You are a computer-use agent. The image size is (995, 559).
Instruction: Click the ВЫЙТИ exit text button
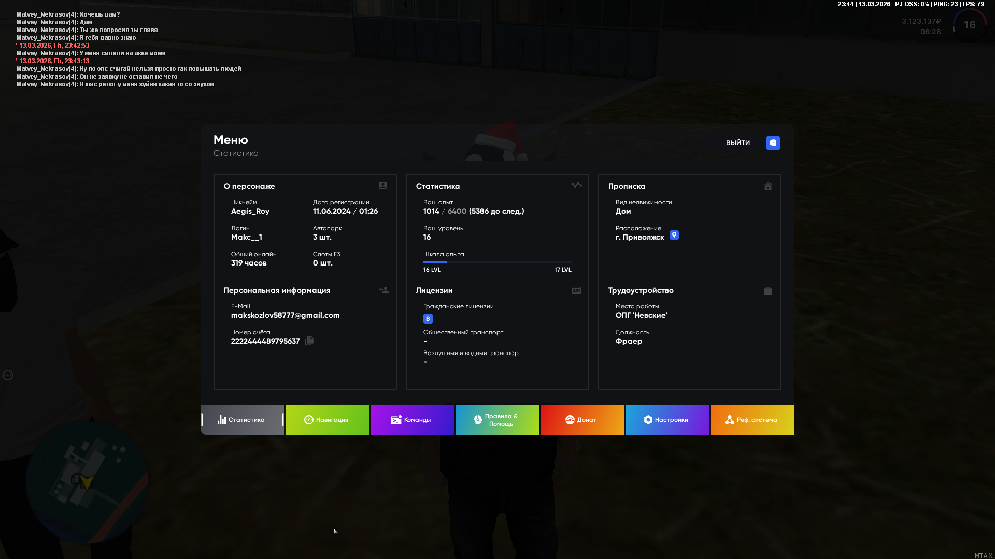click(737, 143)
